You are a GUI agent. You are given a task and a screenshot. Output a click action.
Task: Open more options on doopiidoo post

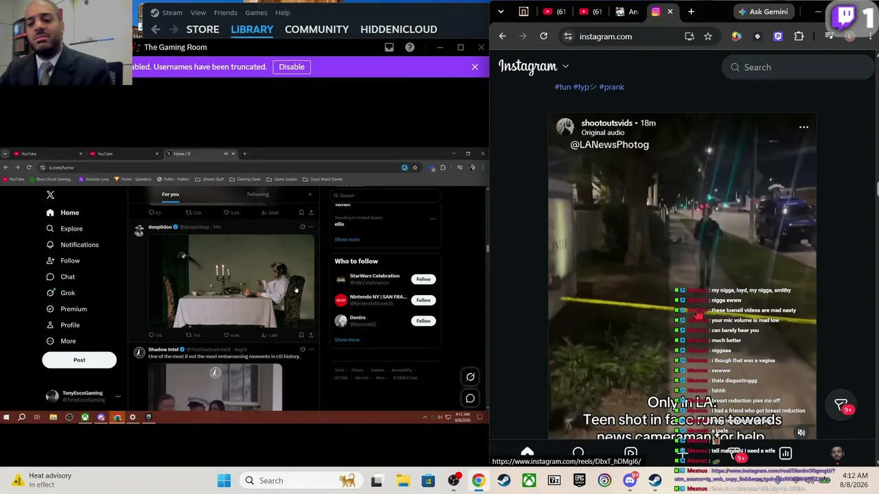pyautogui.click(x=311, y=227)
